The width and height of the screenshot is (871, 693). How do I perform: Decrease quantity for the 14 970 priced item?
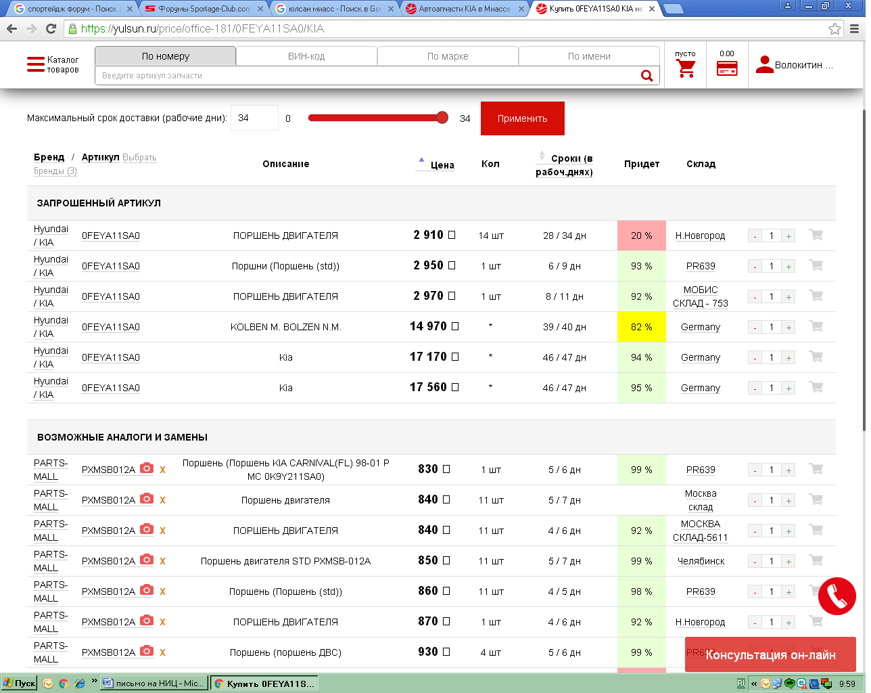tap(755, 328)
